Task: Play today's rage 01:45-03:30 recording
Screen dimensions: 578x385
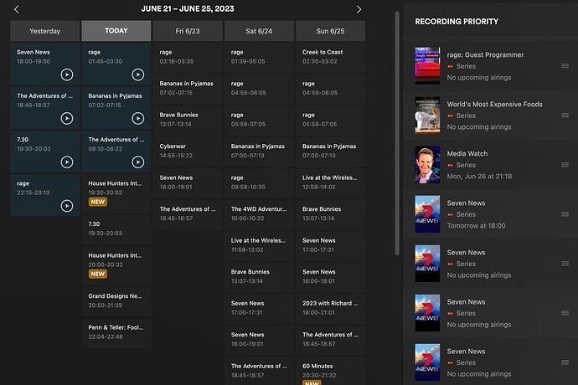Action: 138,74
